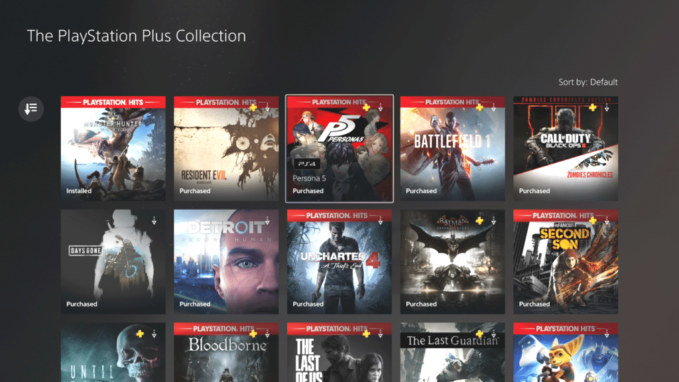The image size is (679, 382).
Task: Click download arrow icon on Persona 5 tile
Action: (x=380, y=107)
